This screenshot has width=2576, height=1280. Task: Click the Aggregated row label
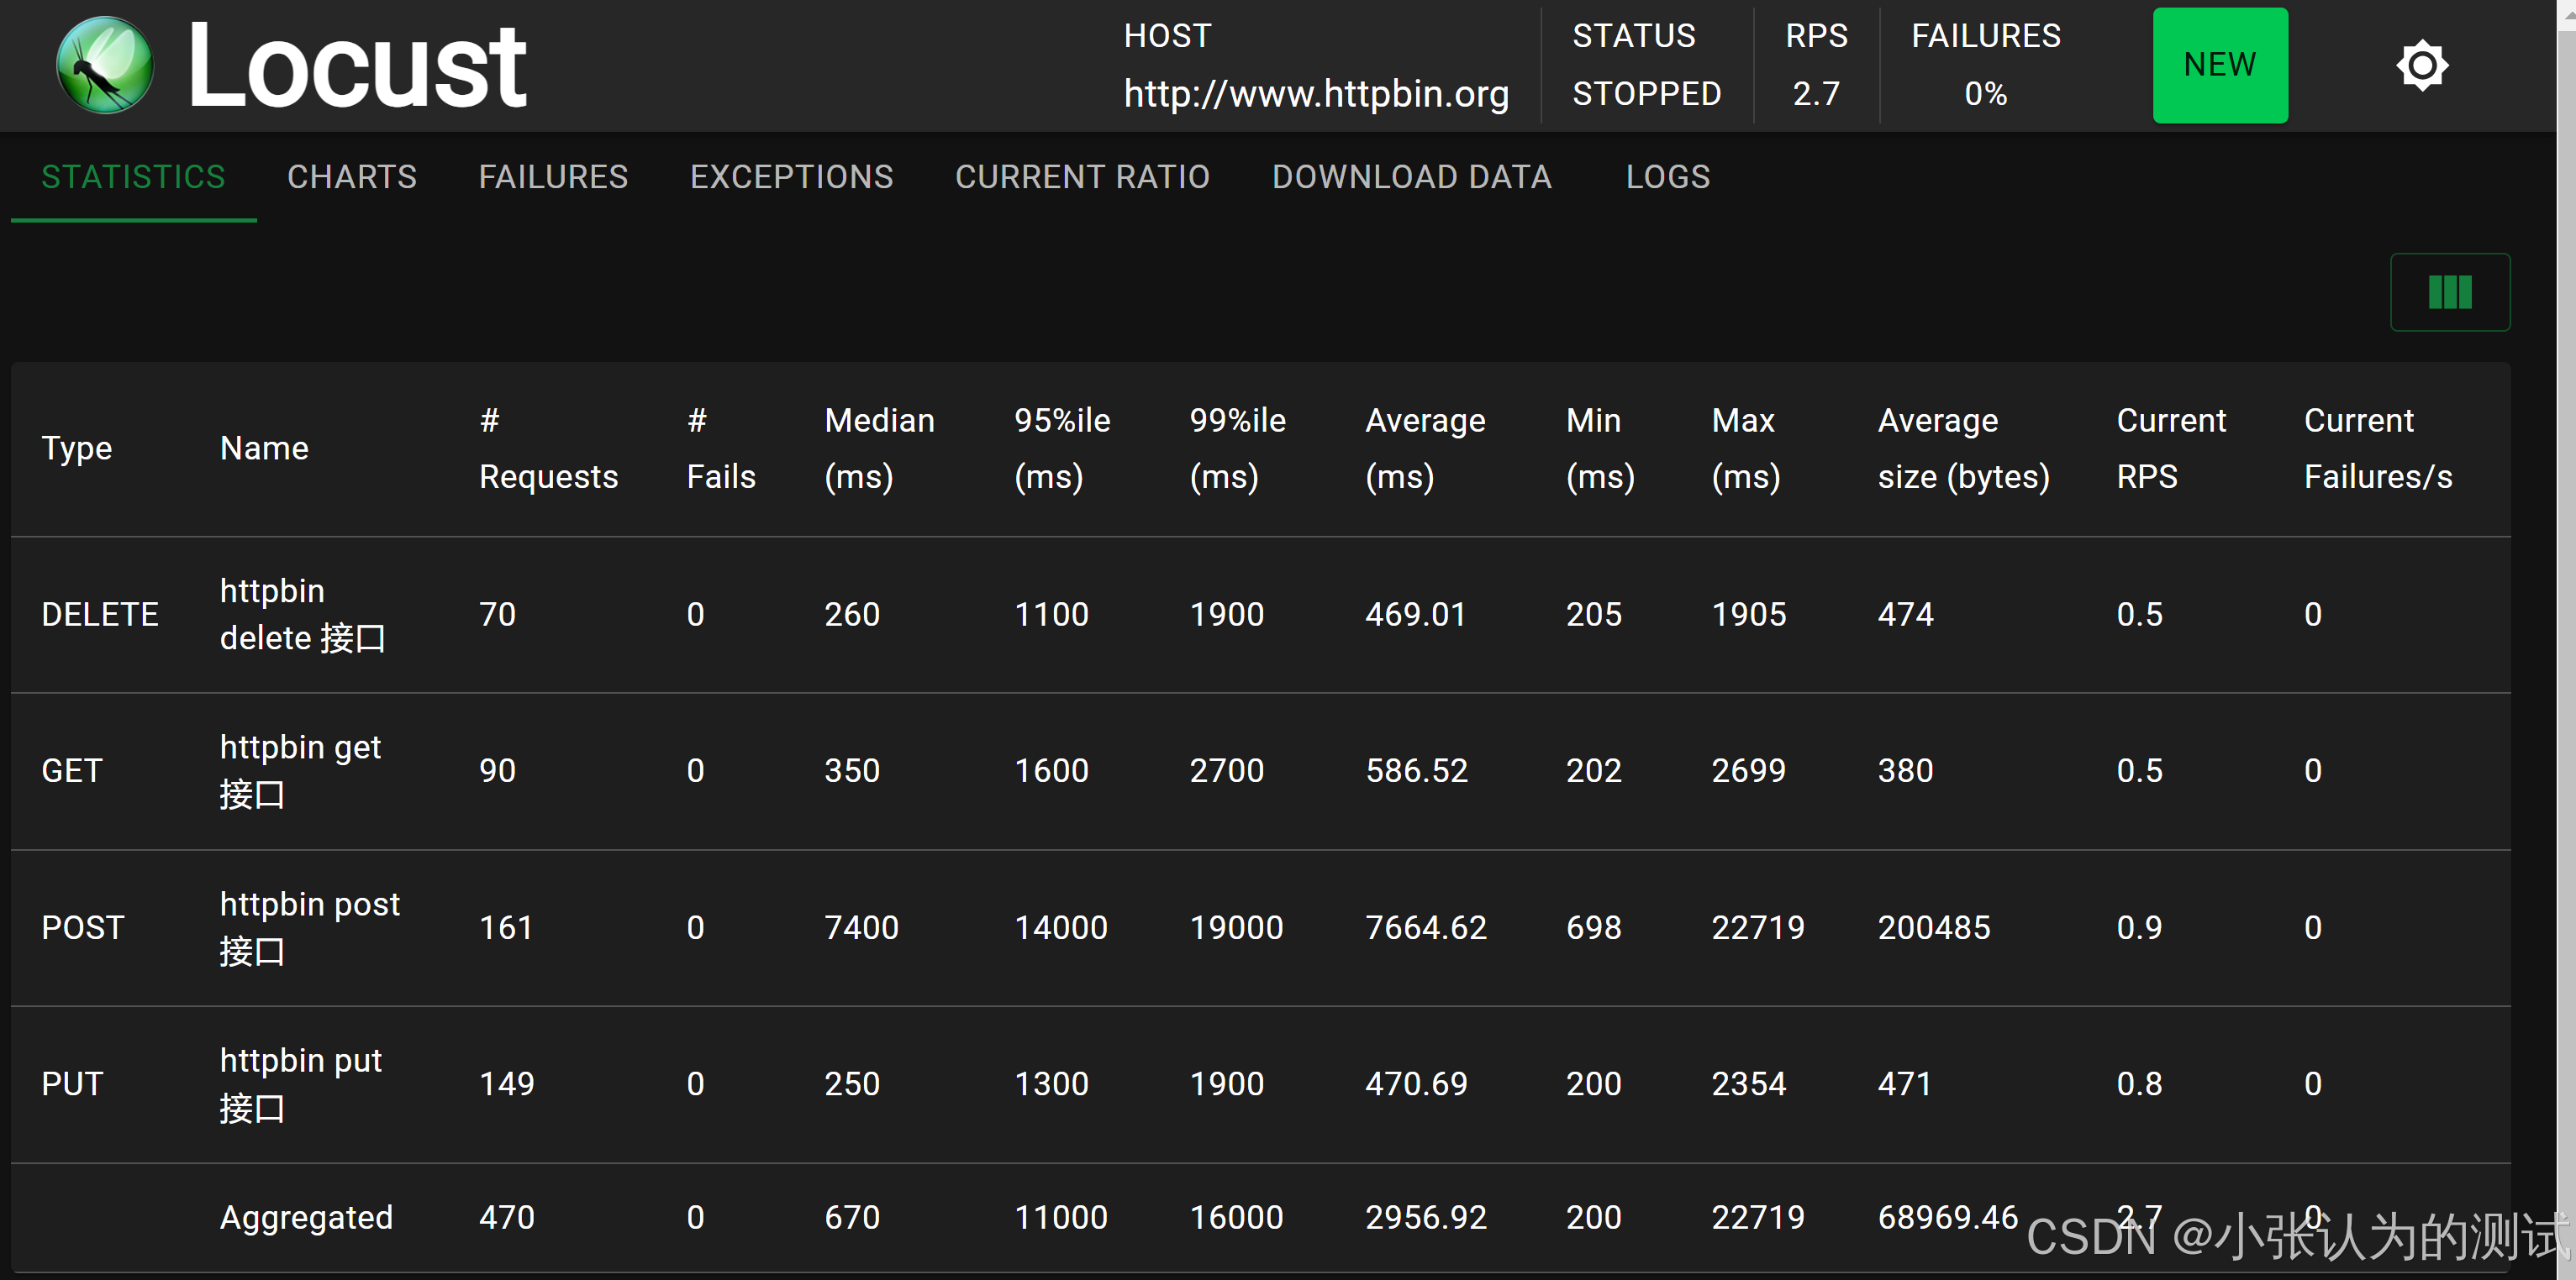pos(306,1216)
